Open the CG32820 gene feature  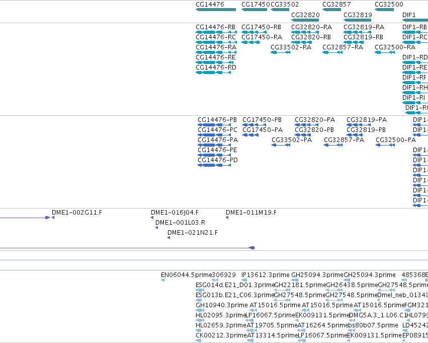(x=305, y=20)
